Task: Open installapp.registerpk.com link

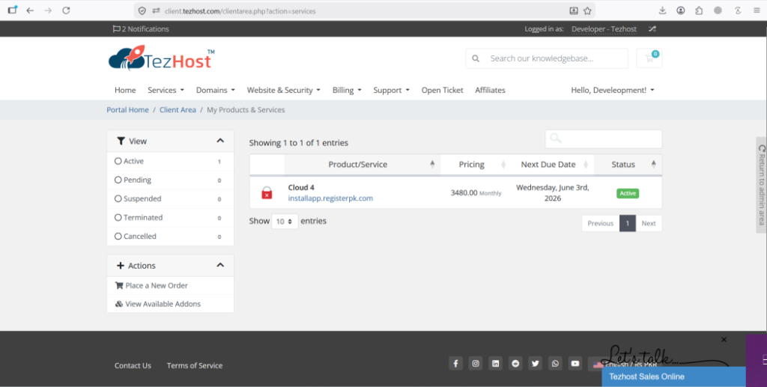Action: coord(330,198)
